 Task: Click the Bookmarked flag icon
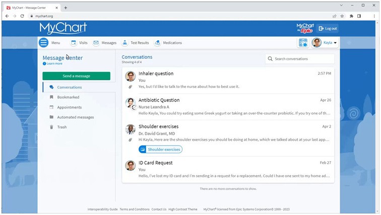tap(51, 97)
